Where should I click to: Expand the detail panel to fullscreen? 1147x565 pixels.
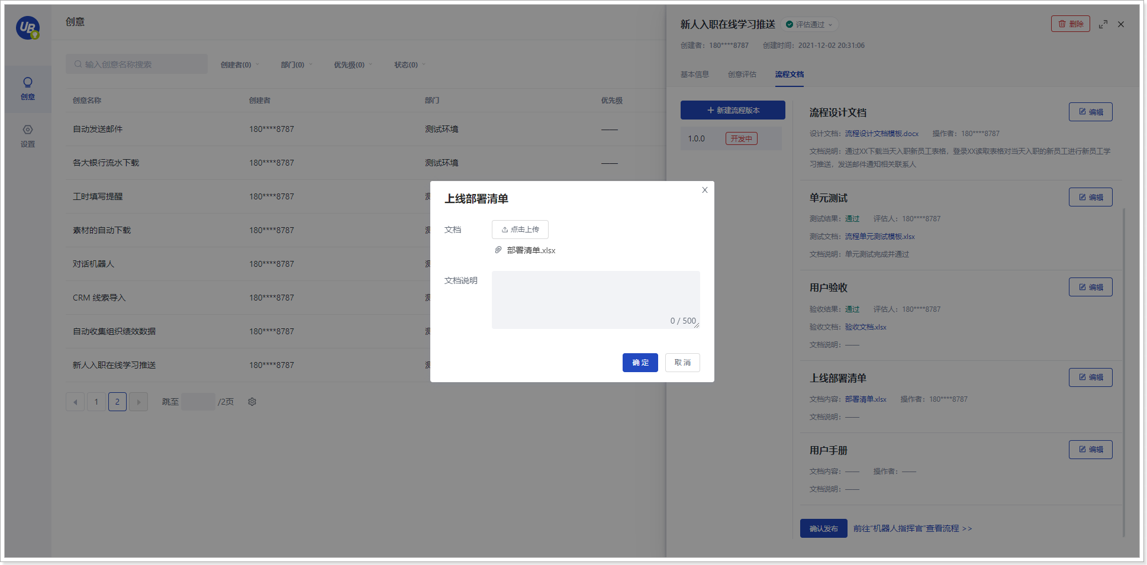coord(1103,24)
